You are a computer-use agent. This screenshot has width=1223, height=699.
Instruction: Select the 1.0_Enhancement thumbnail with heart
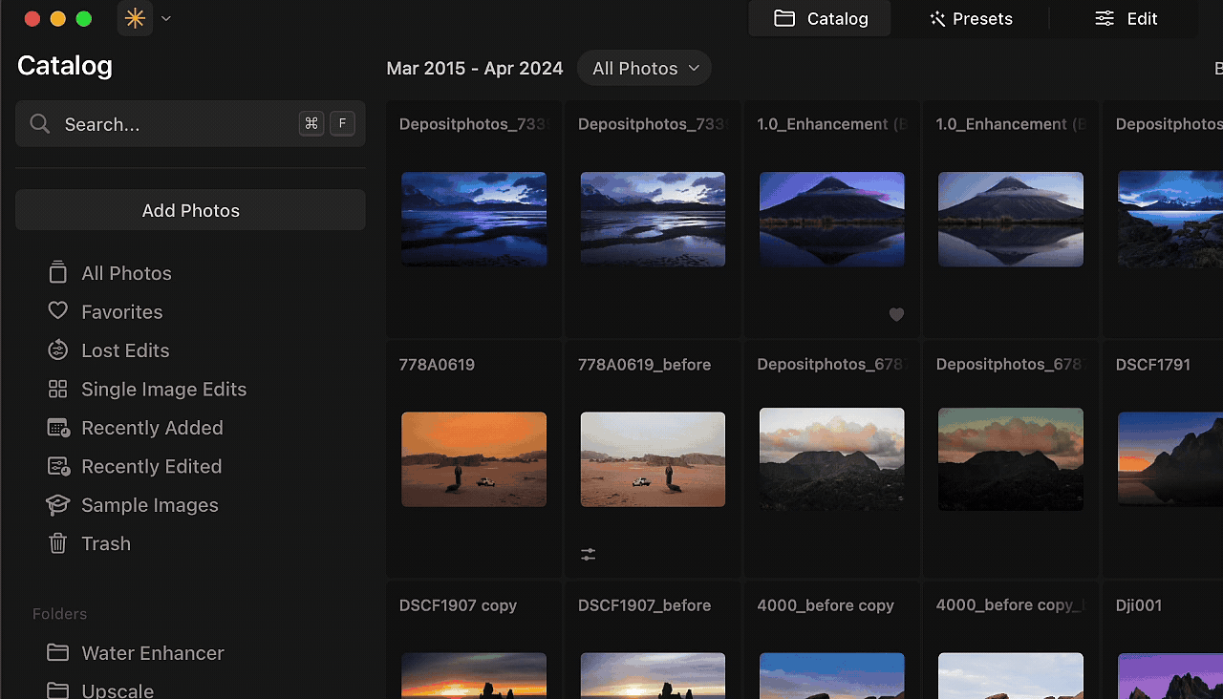tap(832, 219)
